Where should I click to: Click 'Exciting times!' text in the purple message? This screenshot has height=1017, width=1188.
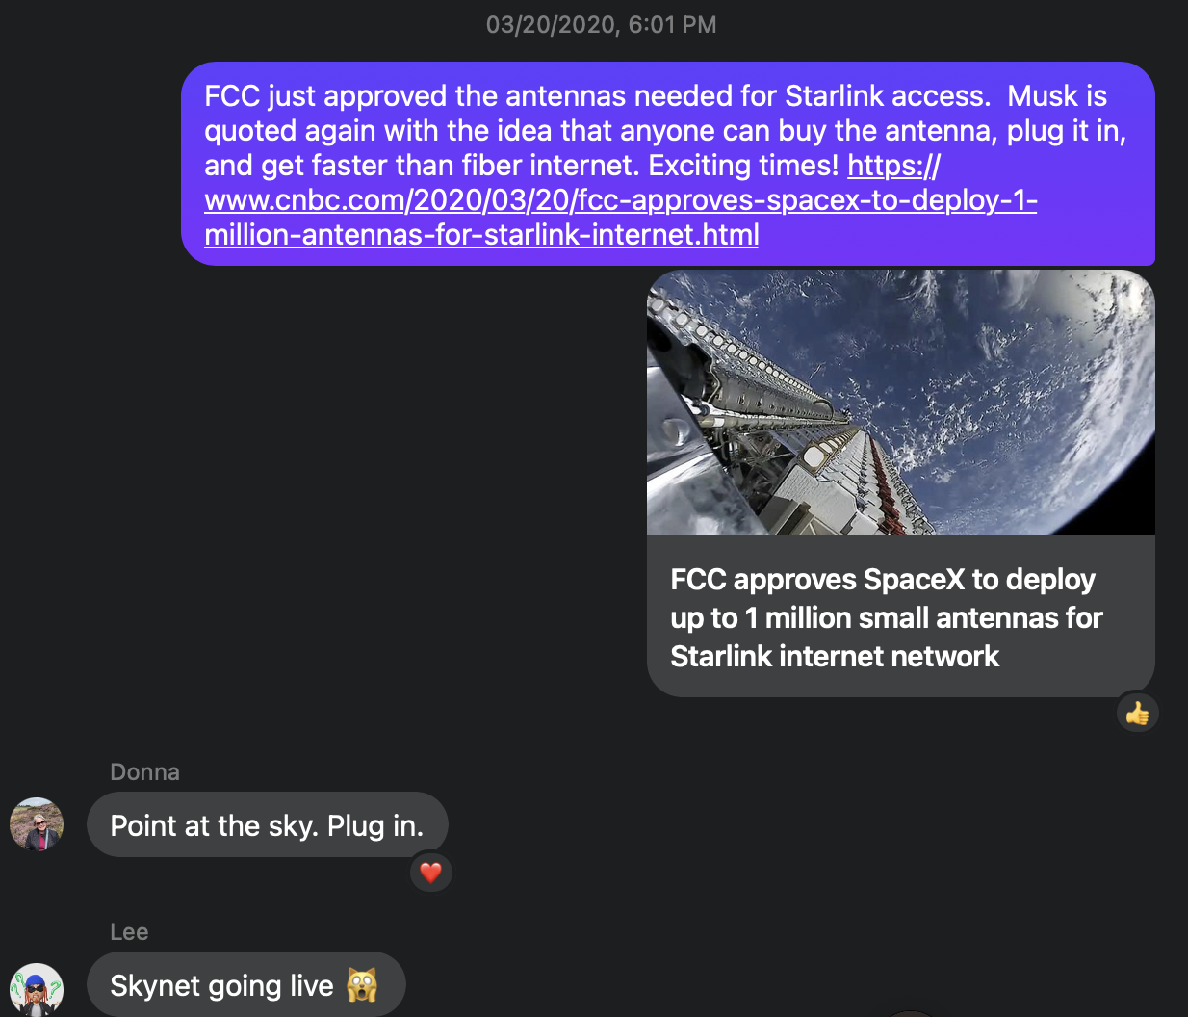point(744,166)
